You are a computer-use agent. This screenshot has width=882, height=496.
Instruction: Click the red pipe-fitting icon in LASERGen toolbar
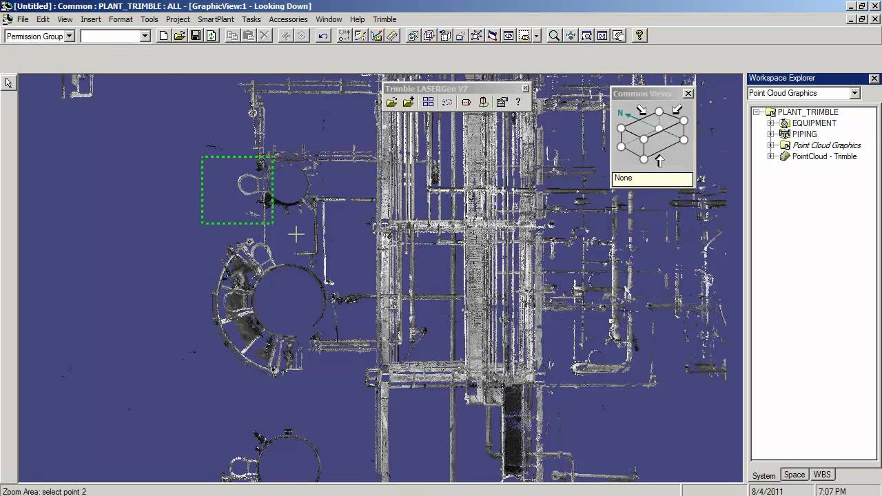click(x=466, y=102)
